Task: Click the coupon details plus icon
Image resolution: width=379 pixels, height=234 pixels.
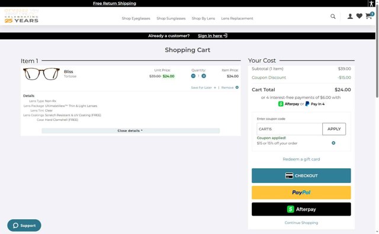Action: pyautogui.click(x=333, y=143)
